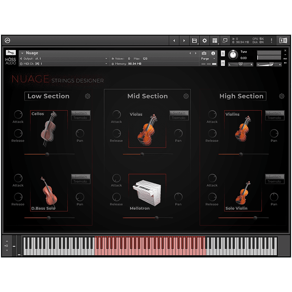Open the High Section settings gear
Image resolution: width=292 pixels, height=292 pixels.
pos(281,96)
